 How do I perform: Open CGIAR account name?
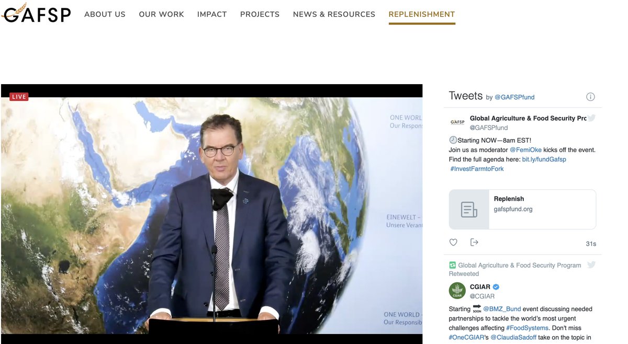480,287
